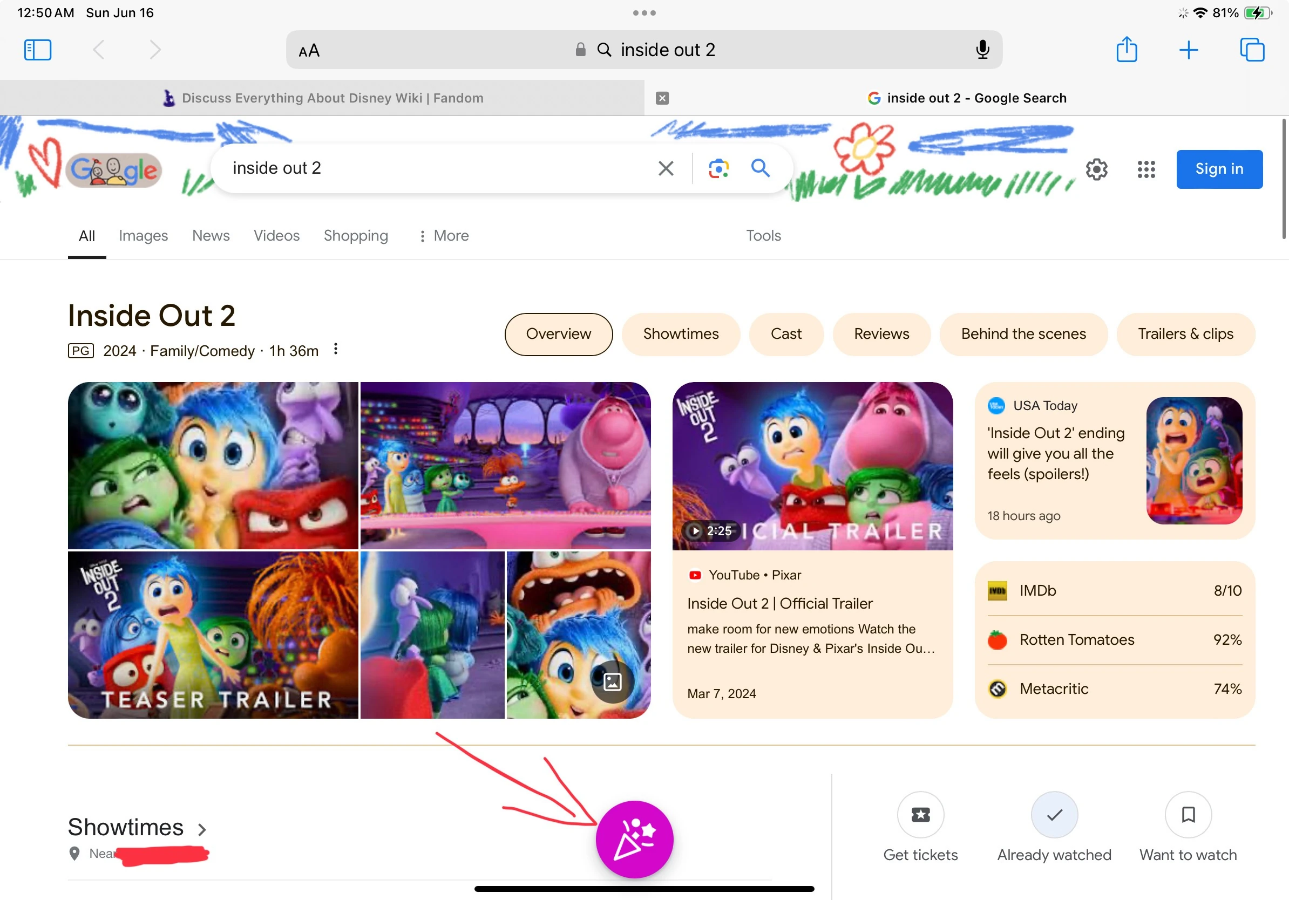Open the overflow menu beside the runtime
The image size is (1289, 900).
pyautogui.click(x=335, y=349)
